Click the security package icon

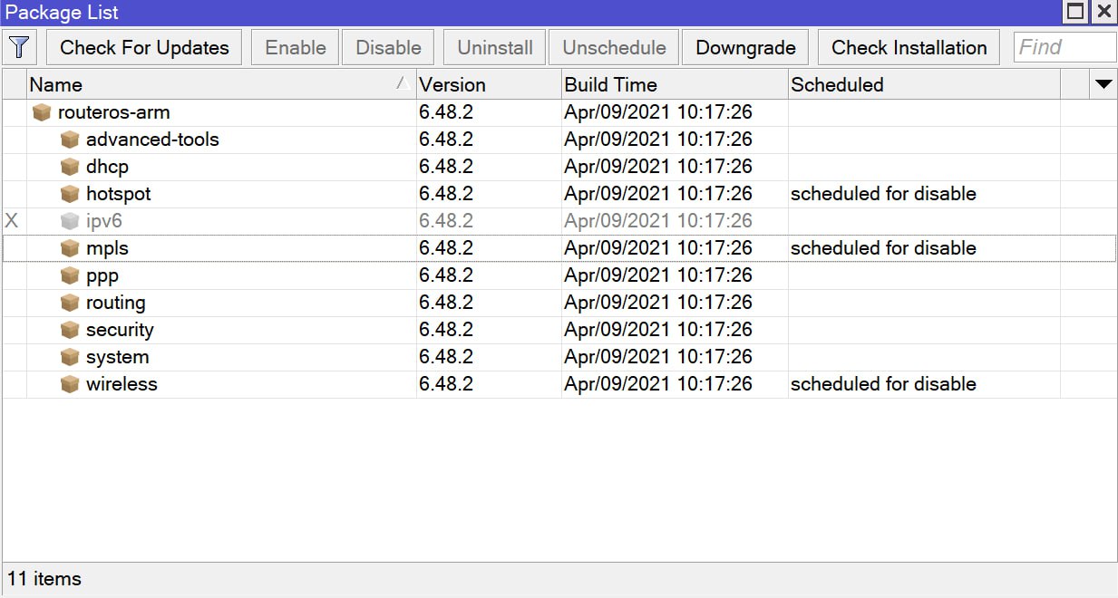(70, 330)
